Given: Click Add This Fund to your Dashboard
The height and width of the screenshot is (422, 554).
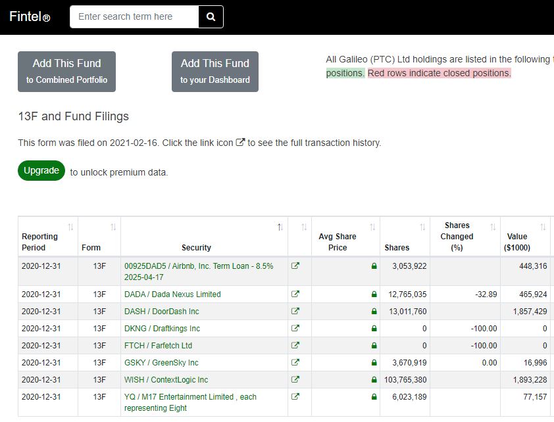Looking at the screenshot, I should pos(215,72).
